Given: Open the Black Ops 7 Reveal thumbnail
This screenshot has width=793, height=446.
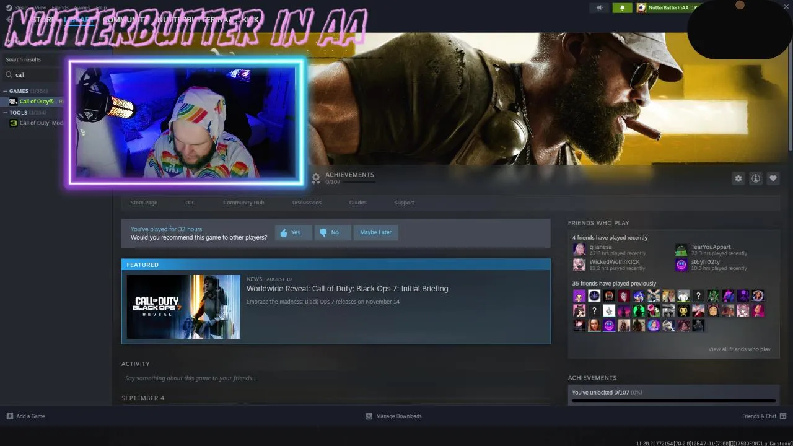Looking at the screenshot, I should point(183,307).
